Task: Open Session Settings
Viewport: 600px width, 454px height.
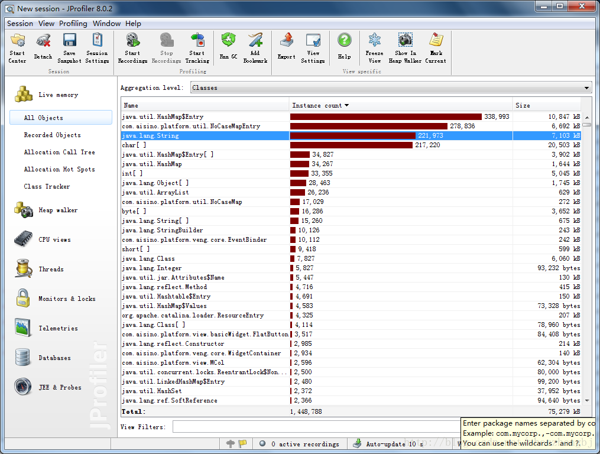Action: click(97, 48)
